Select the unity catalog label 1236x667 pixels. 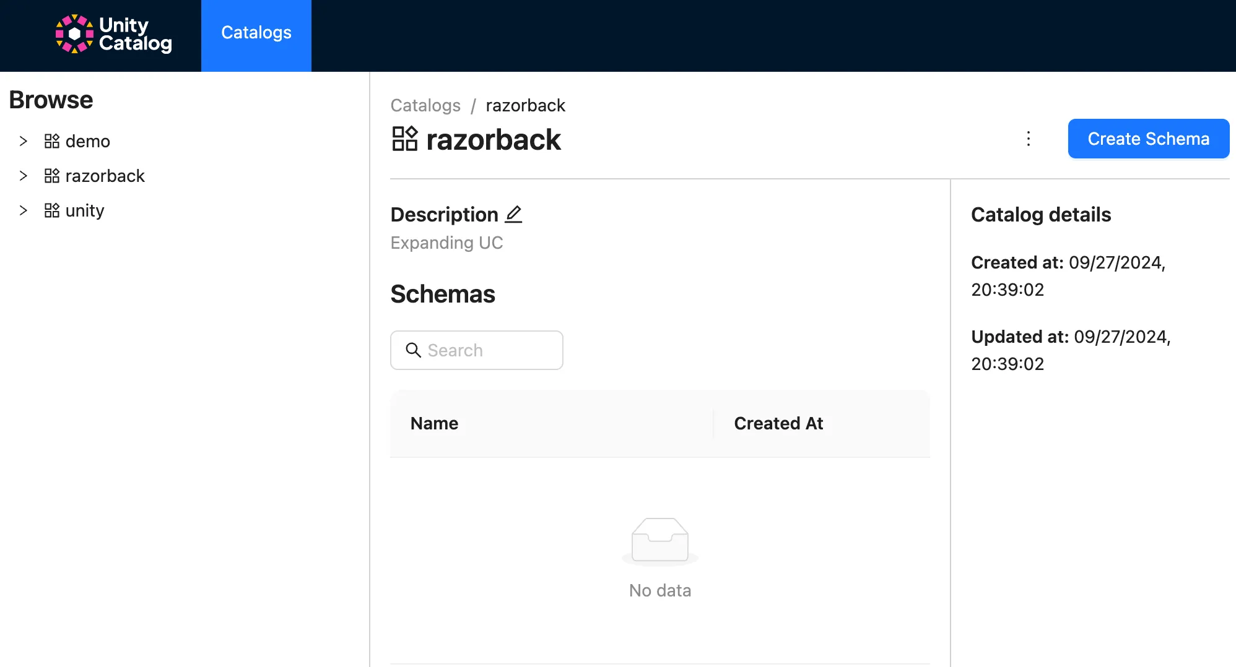(x=85, y=211)
